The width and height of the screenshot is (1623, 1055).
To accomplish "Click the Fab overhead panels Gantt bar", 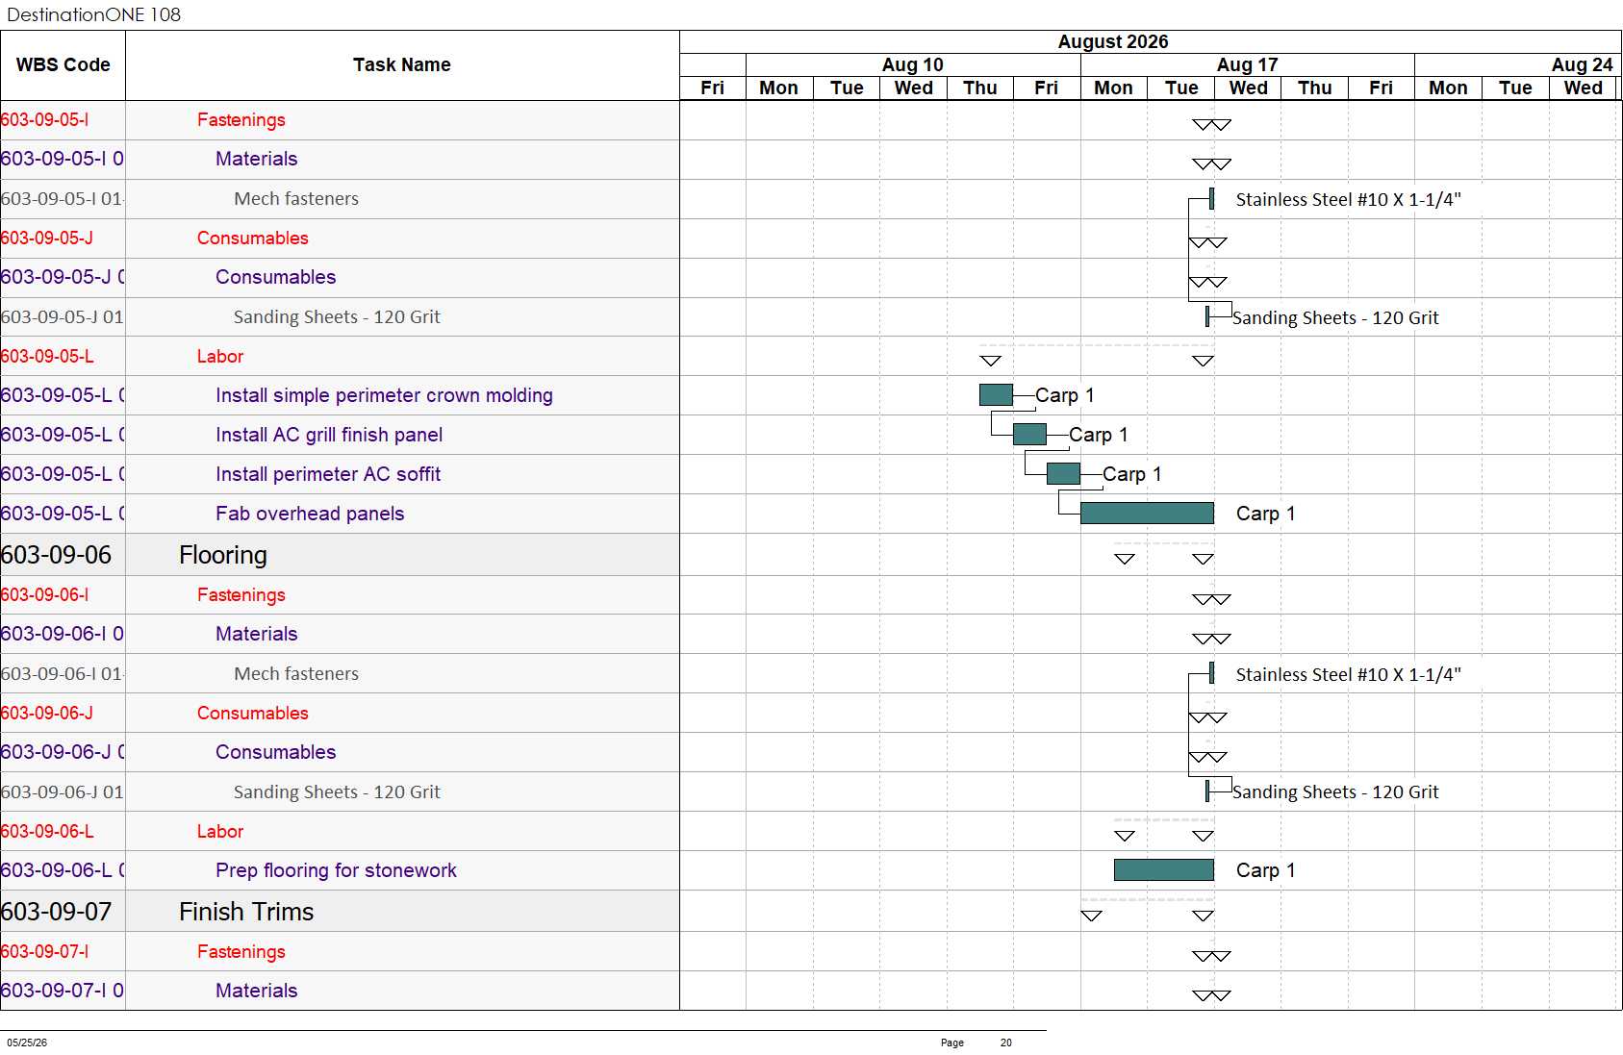I will [x=1147, y=514].
